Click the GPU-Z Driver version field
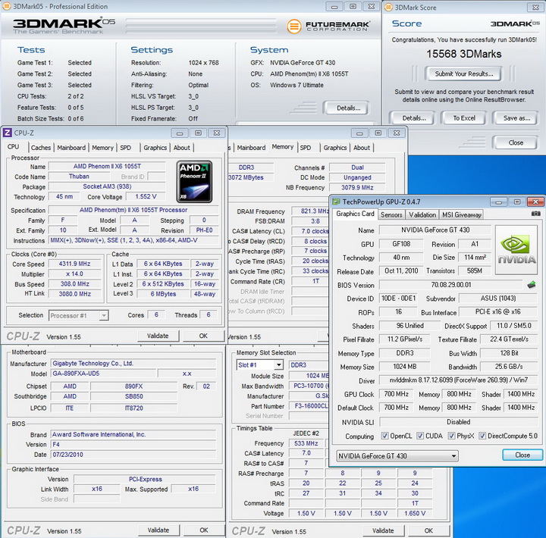 click(x=458, y=380)
